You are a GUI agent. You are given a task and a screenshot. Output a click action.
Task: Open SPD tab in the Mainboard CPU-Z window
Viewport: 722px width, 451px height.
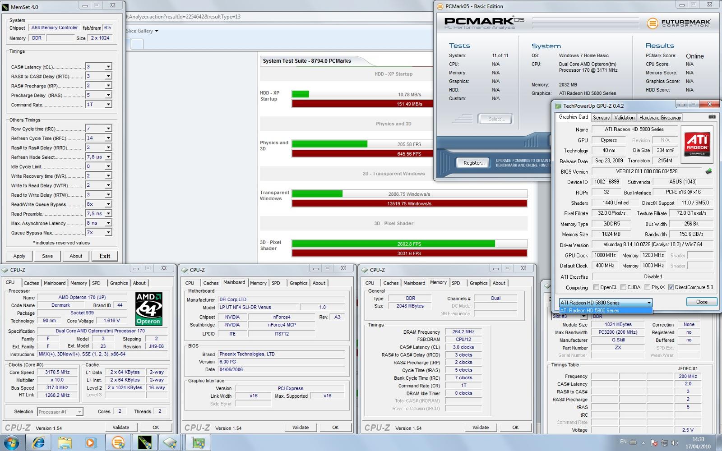[276, 283]
